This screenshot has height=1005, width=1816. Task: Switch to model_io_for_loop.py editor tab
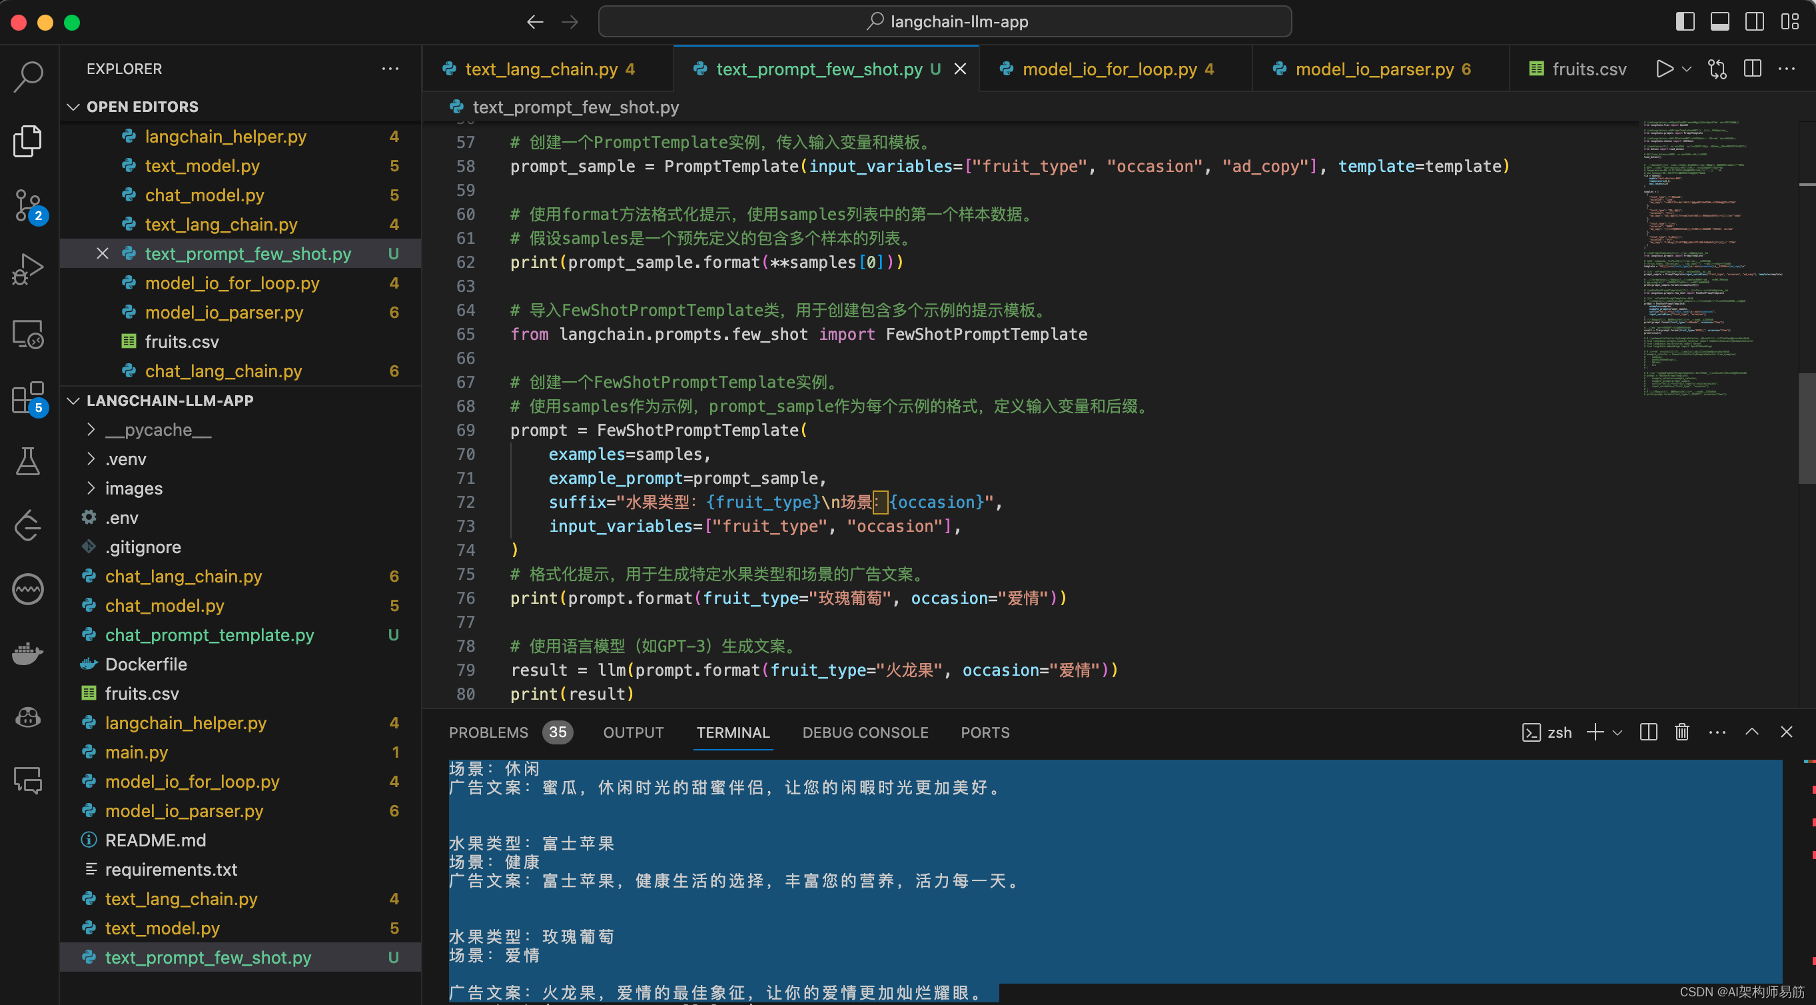click(x=1115, y=69)
